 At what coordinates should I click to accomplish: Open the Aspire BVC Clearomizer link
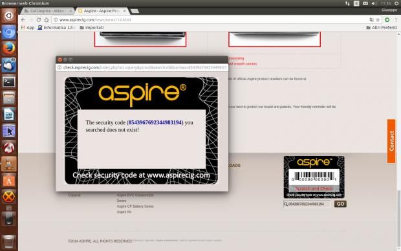pos(135,195)
